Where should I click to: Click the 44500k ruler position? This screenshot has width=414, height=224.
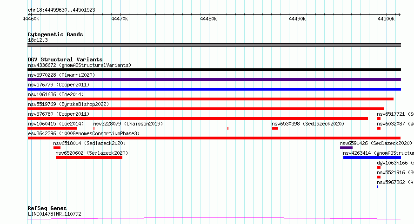coord(386,19)
